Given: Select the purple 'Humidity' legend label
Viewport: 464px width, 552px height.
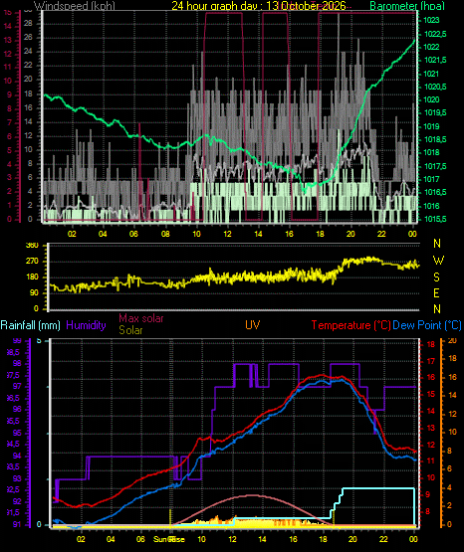Looking at the screenshot, I should 86,325.
